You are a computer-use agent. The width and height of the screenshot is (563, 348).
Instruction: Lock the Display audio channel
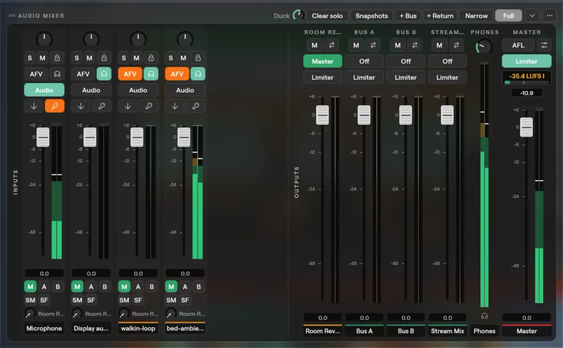point(104,58)
